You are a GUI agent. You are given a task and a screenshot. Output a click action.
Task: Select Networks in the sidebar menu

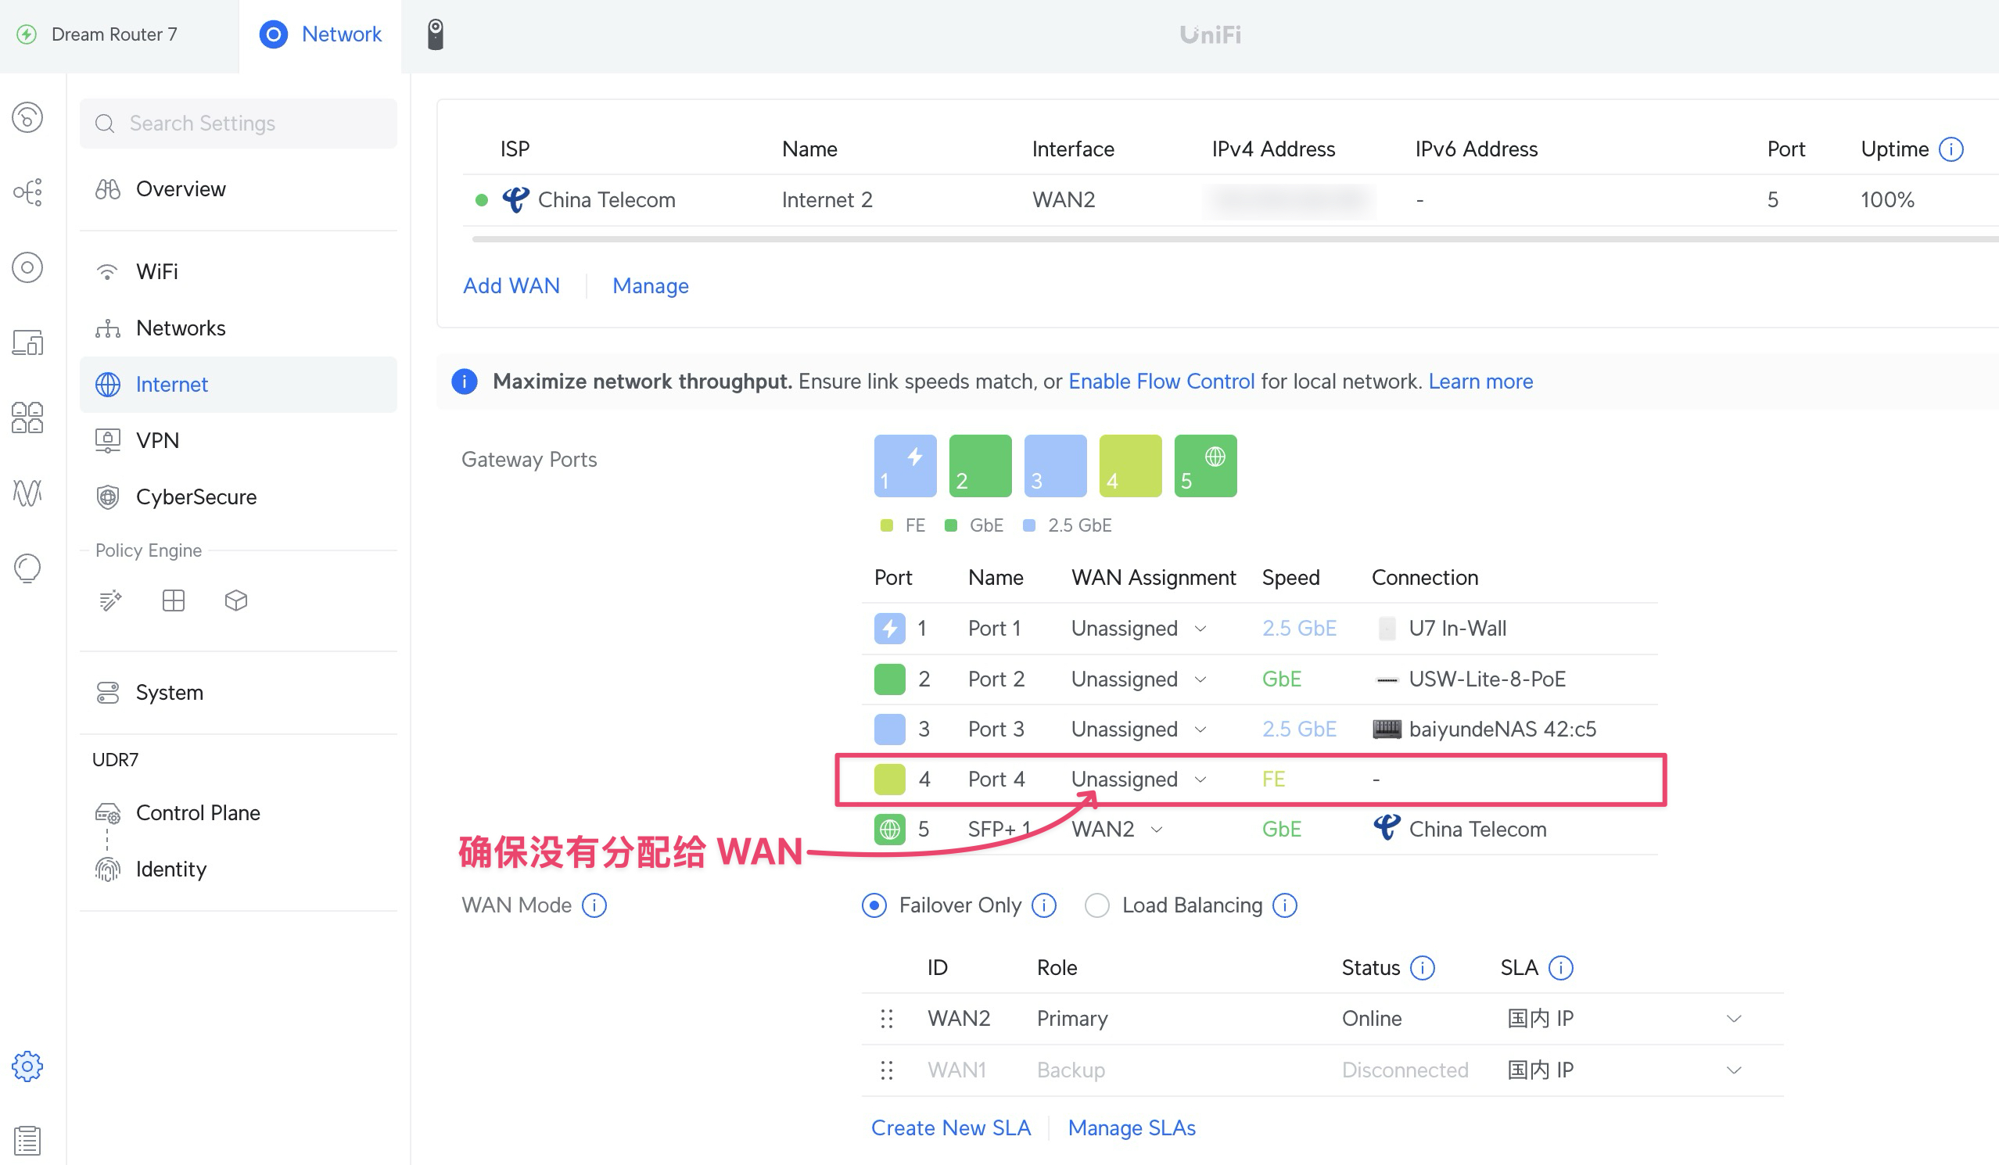coord(181,328)
